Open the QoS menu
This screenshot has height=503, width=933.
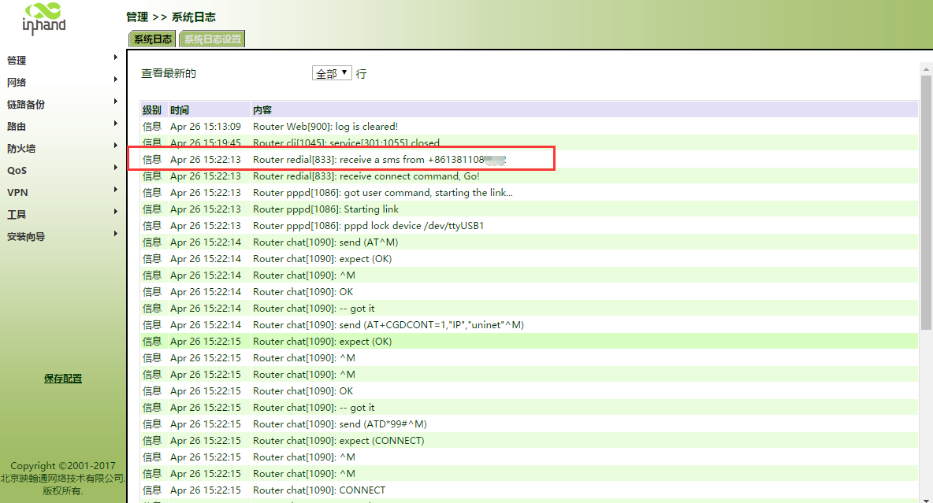[17, 171]
